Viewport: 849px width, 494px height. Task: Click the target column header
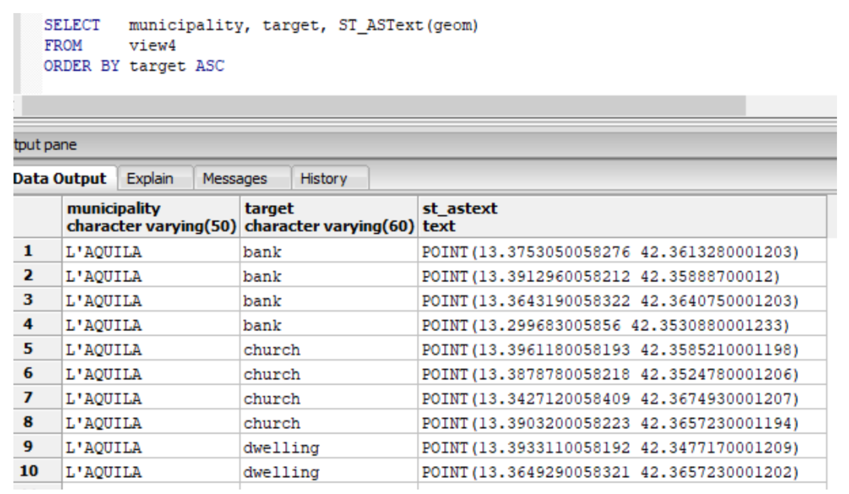[x=329, y=217]
